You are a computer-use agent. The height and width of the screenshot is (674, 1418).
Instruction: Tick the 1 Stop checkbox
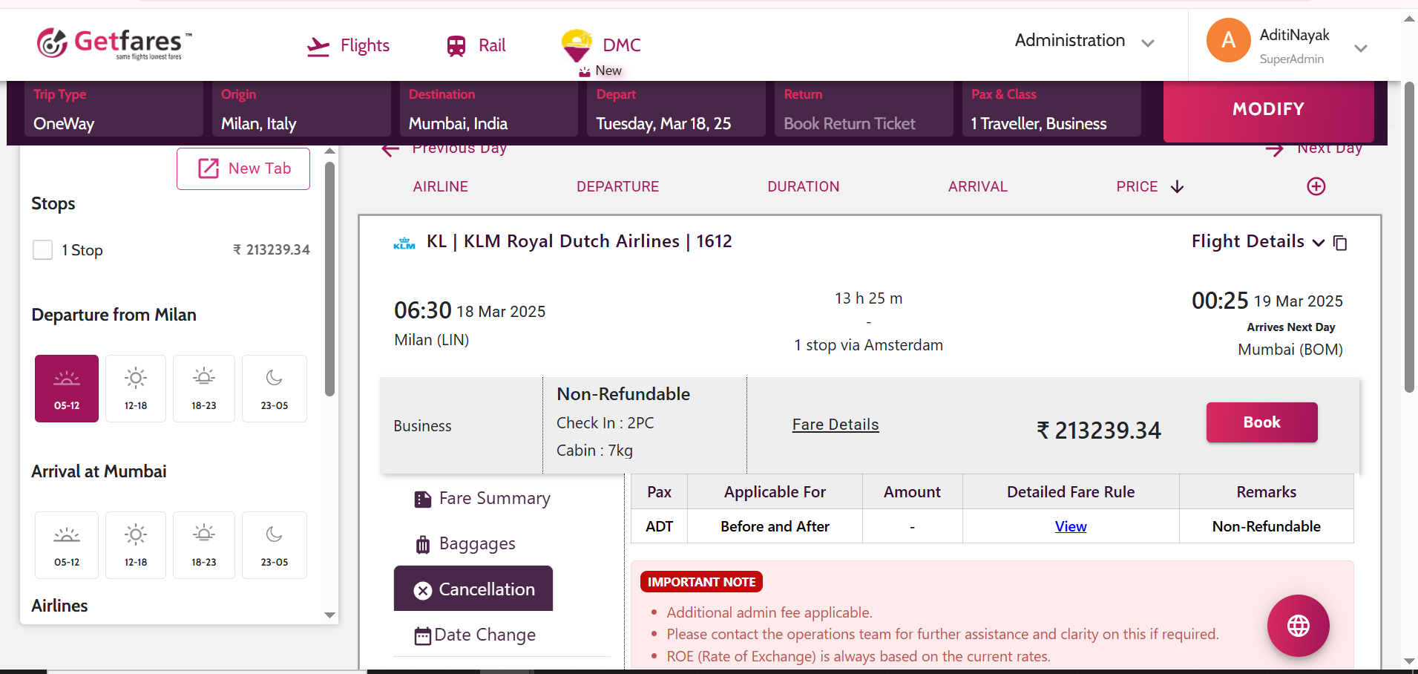[x=43, y=250]
